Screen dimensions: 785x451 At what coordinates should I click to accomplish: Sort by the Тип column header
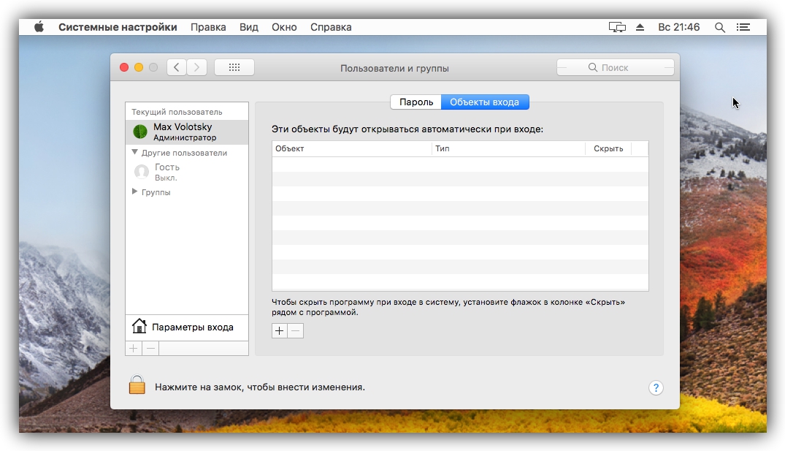(x=509, y=148)
